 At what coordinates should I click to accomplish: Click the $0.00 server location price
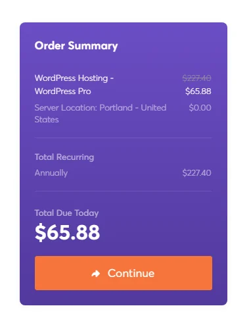(200, 108)
